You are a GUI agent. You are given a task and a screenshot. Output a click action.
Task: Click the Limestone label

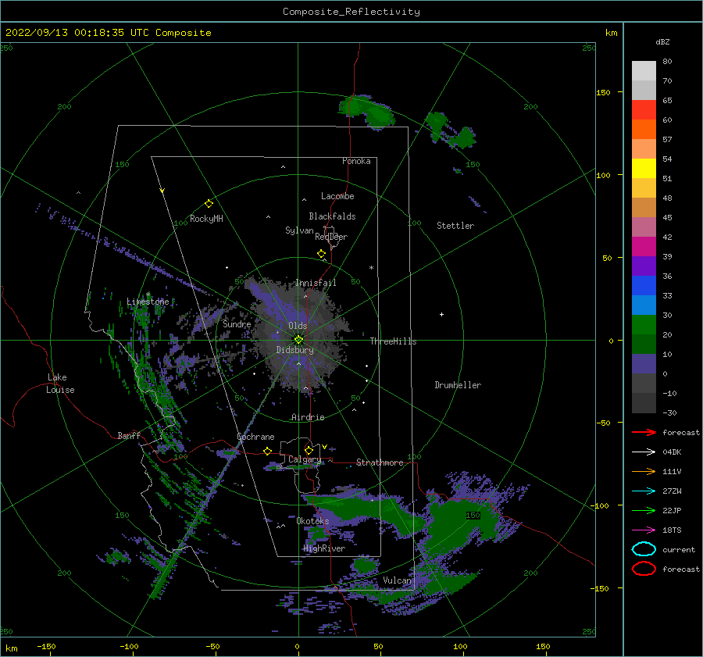coord(148,302)
